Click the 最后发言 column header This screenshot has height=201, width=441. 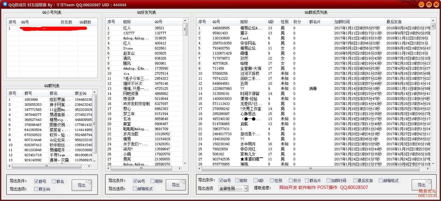point(408,22)
